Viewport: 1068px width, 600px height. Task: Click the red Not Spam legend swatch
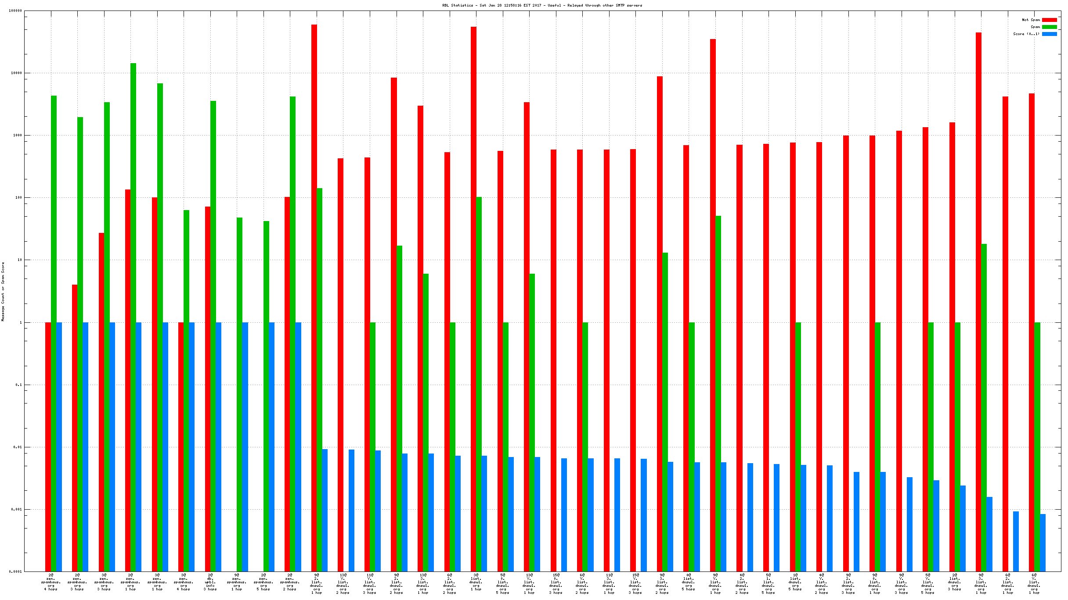click(1049, 20)
